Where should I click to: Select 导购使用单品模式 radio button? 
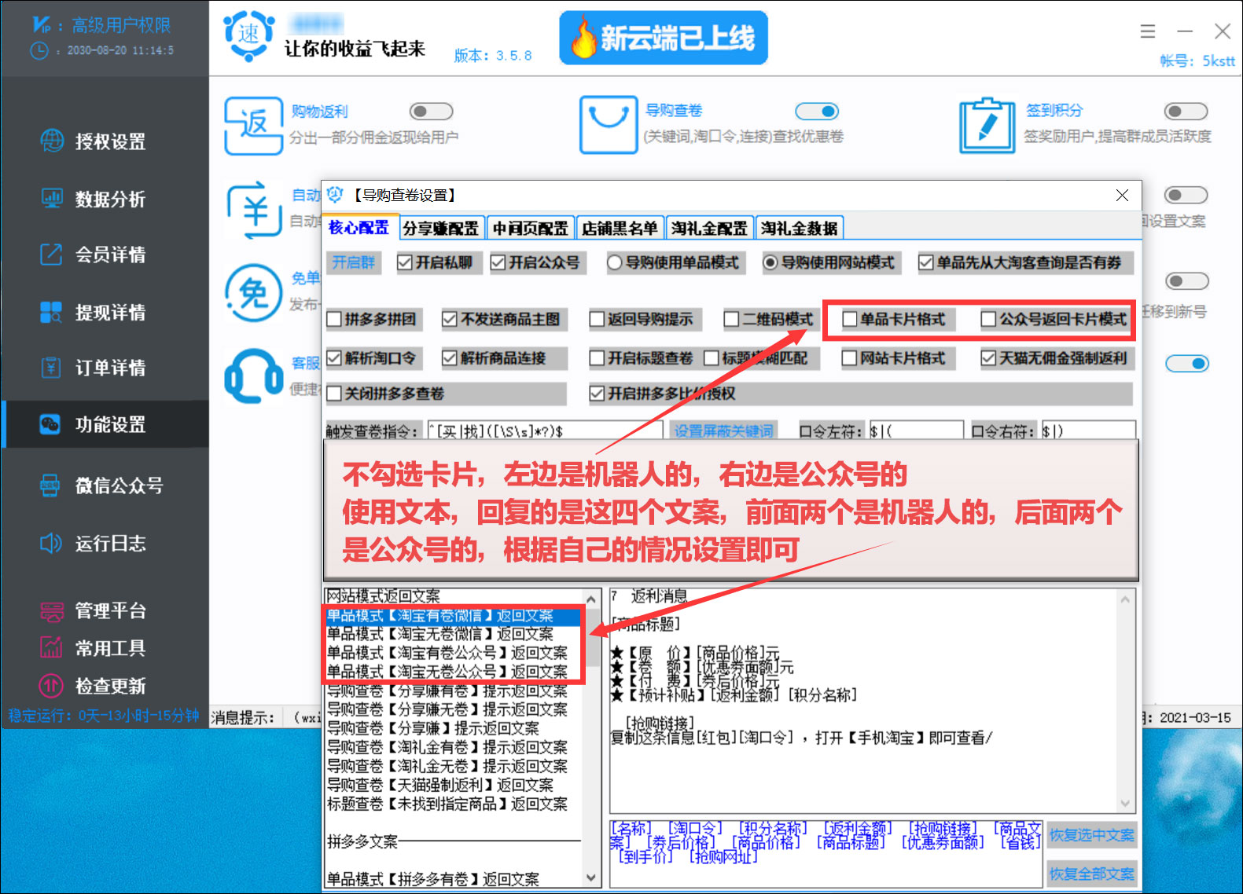[x=615, y=262]
